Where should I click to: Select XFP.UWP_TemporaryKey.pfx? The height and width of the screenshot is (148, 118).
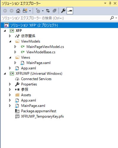[x=43, y=117]
